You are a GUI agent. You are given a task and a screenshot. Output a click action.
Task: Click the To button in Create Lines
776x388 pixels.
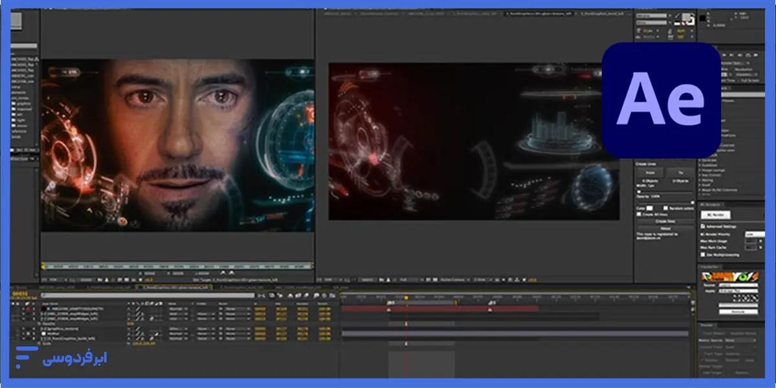click(680, 173)
